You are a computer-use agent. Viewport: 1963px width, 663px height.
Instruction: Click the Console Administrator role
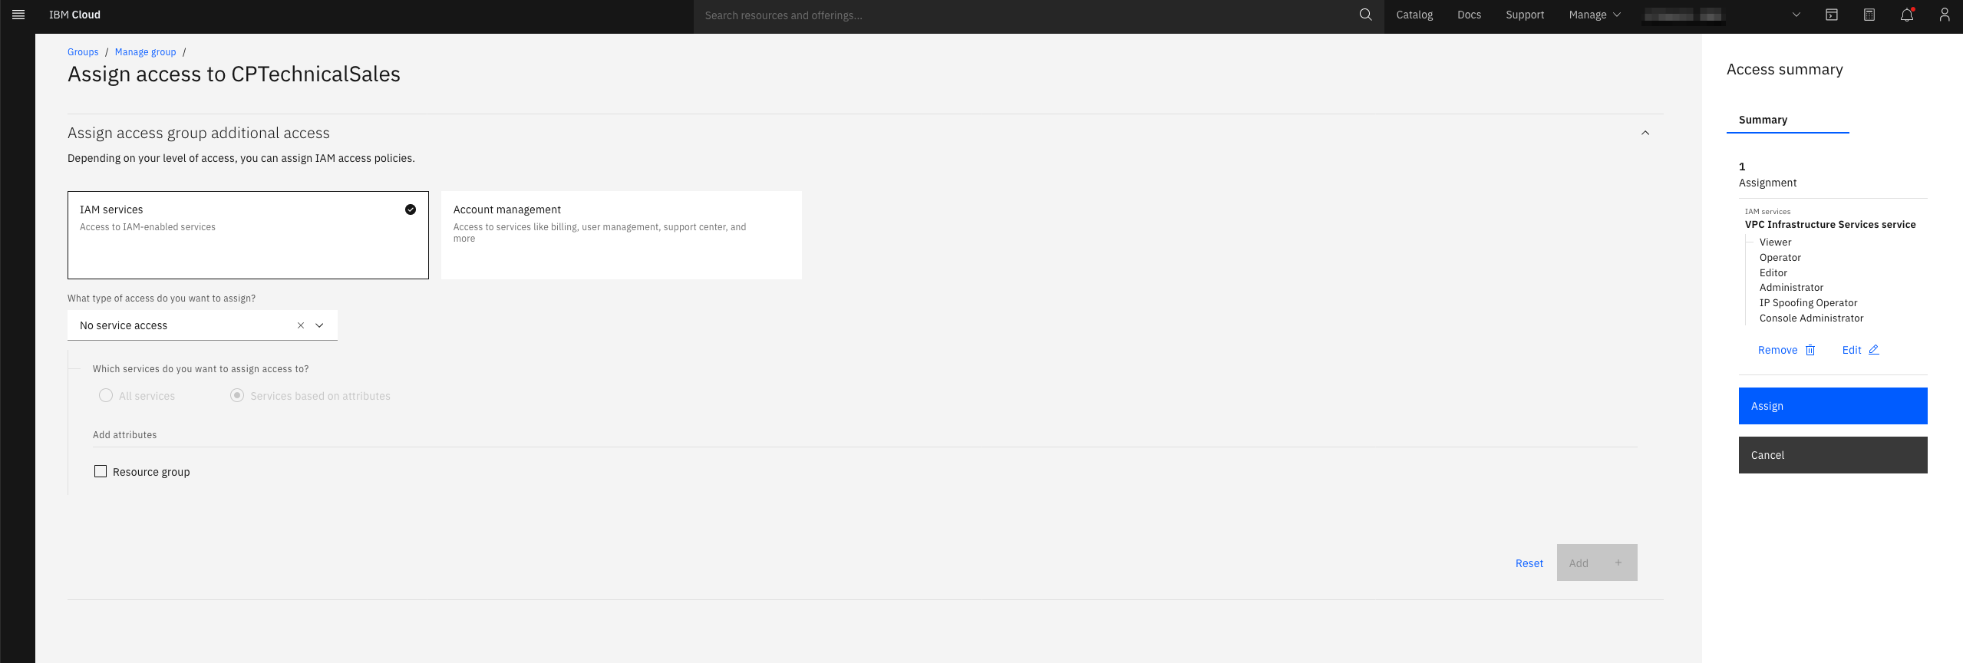tap(1811, 318)
